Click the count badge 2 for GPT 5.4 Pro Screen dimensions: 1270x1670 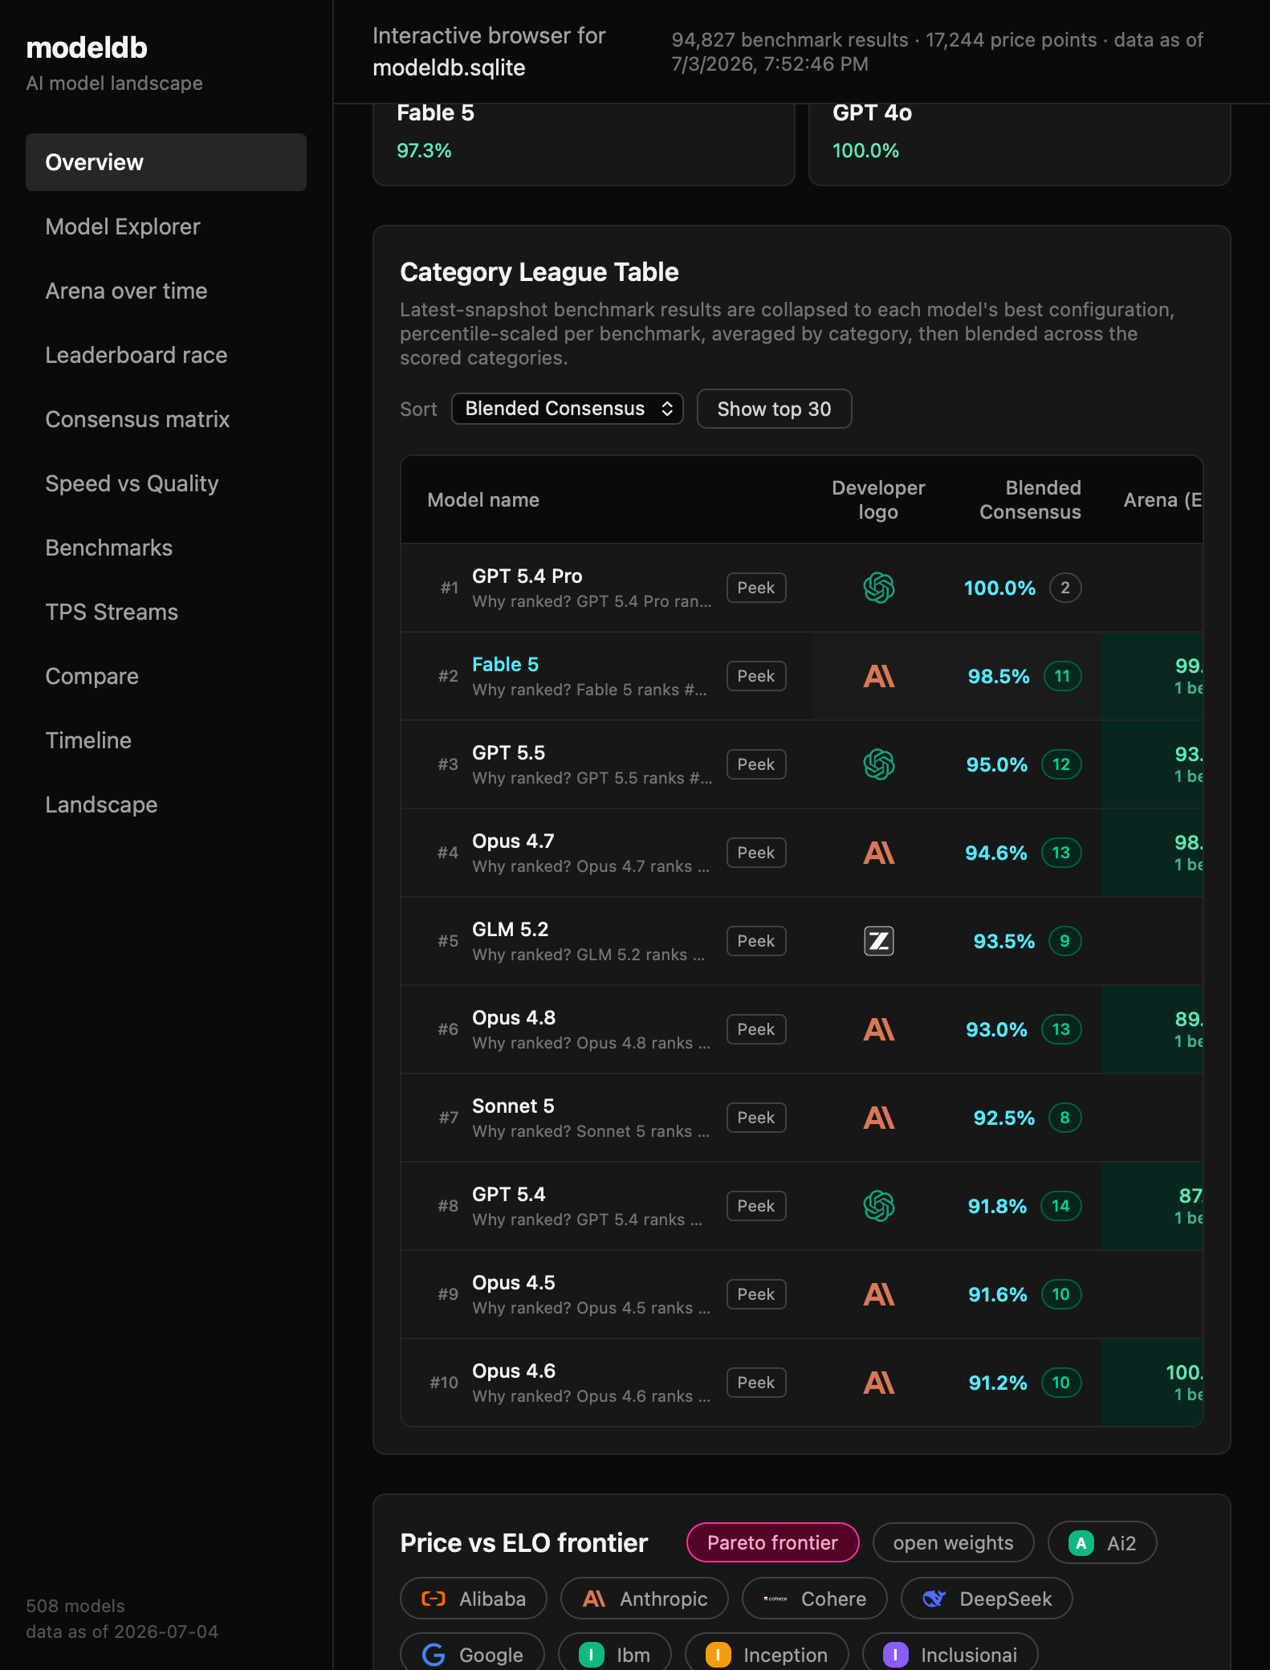[x=1065, y=588]
